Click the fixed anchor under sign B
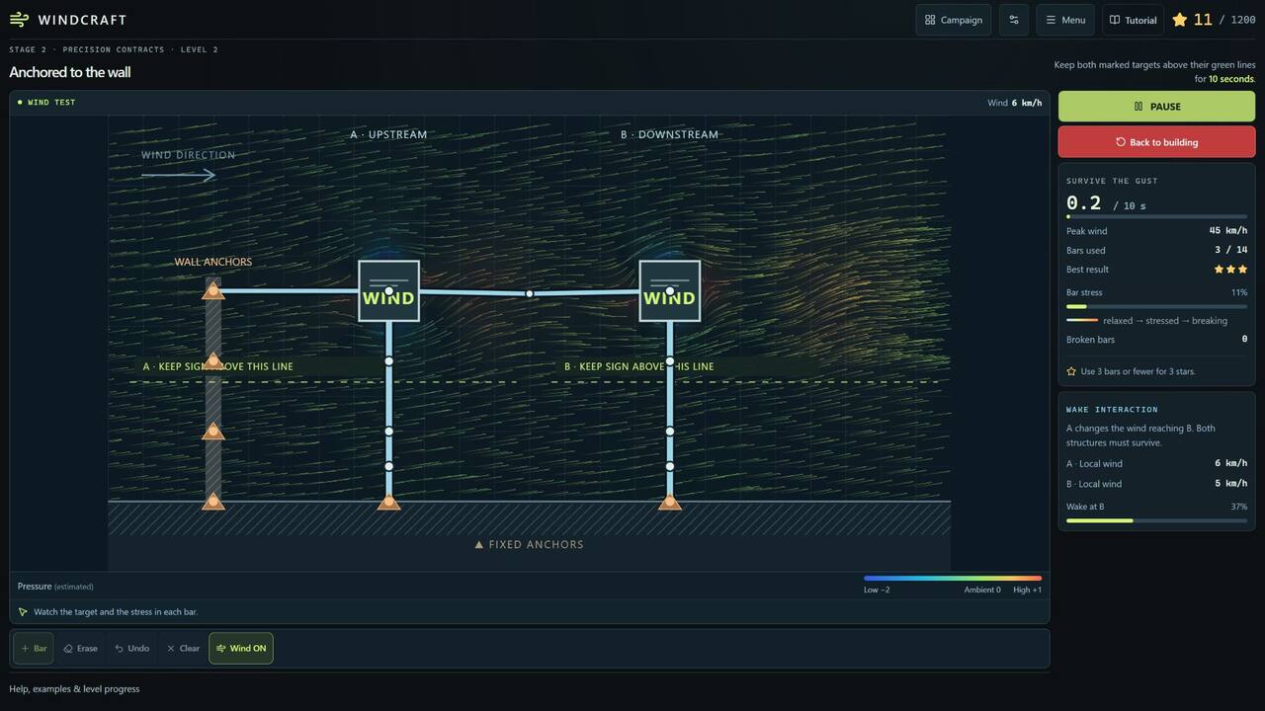 tap(670, 502)
